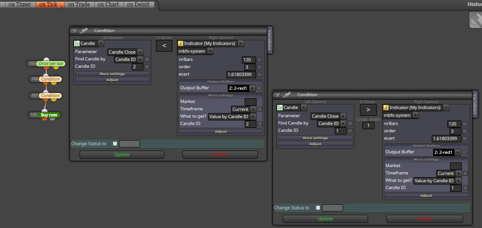Open the mbfx-system dropdown in the first Condition
Viewport: 482px width, 228px height.
tap(210, 51)
